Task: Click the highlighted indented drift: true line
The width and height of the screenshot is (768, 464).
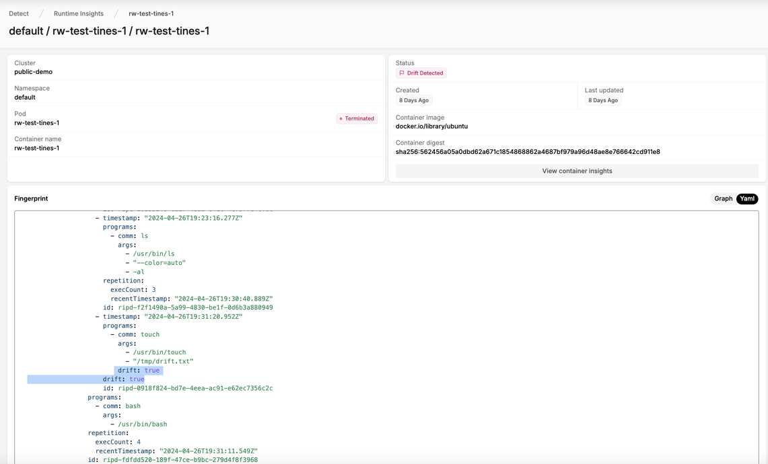Action: click(139, 371)
